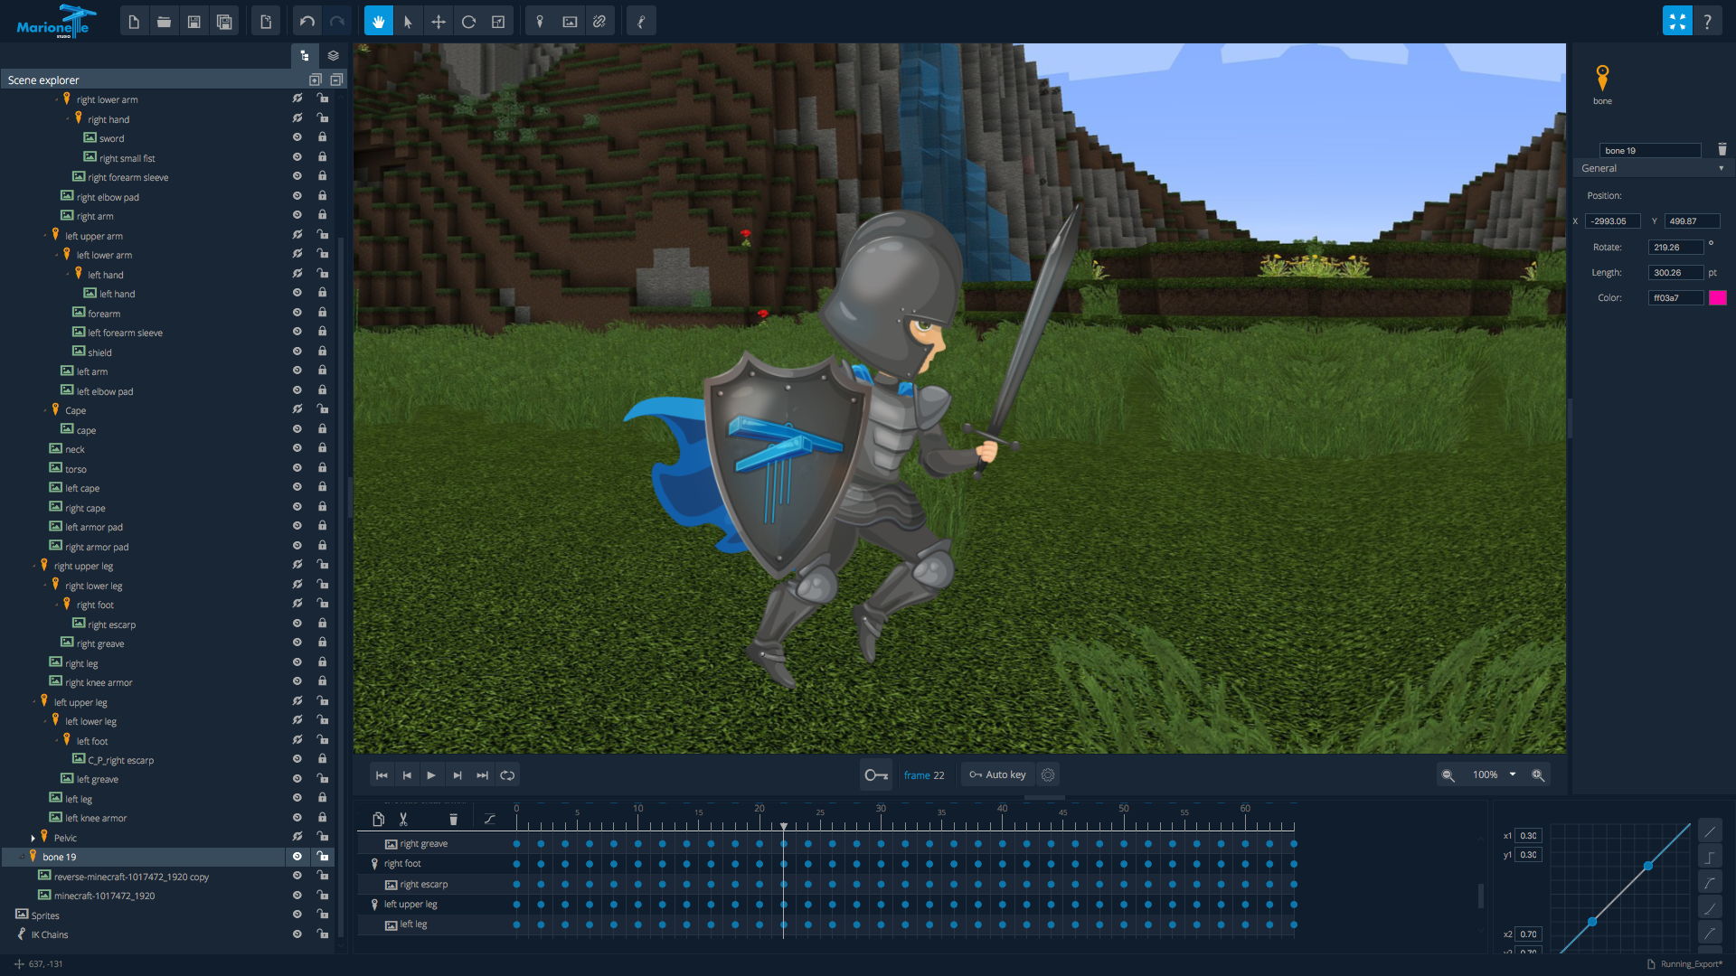Image resolution: width=1736 pixels, height=976 pixels.
Task: Toggle visibility of shield layer
Action: click(297, 352)
